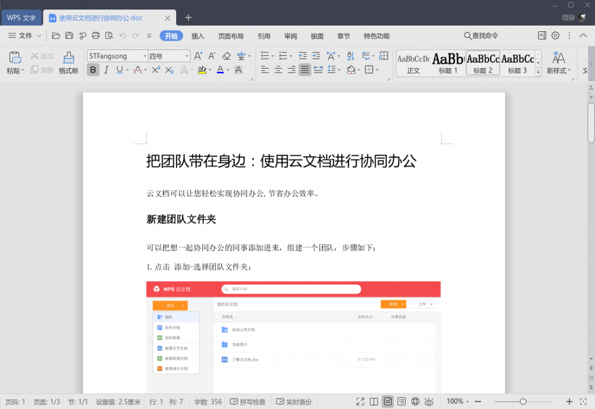Toggle Justify alignment
595x409 pixels.
304,70
